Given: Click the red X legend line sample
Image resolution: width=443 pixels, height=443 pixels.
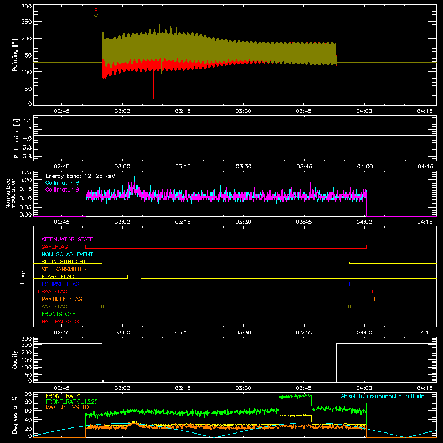Looking at the screenshot, I should pos(66,12).
